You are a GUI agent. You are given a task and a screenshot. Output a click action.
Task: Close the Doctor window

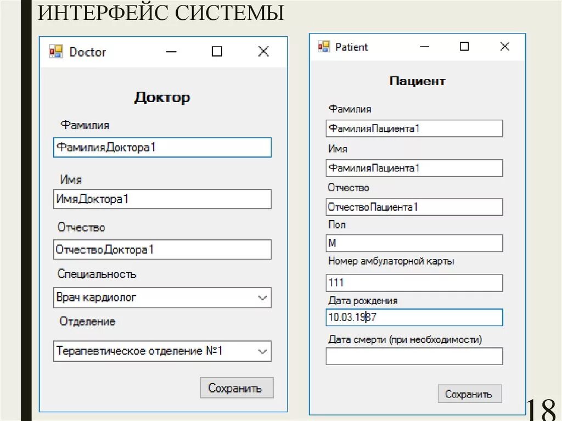click(x=263, y=52)
